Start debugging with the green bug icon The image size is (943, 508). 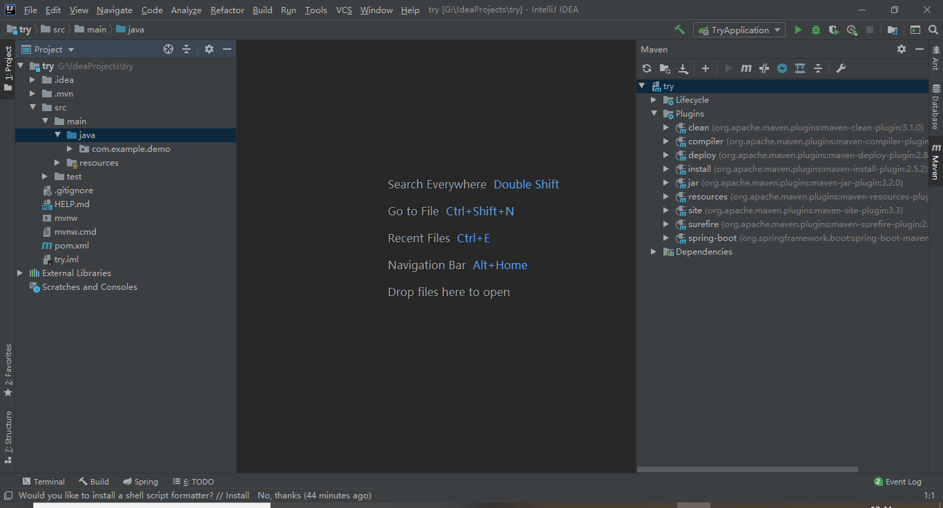point(816,30)
